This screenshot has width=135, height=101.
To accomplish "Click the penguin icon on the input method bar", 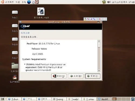I will click(x=85, y=19).
